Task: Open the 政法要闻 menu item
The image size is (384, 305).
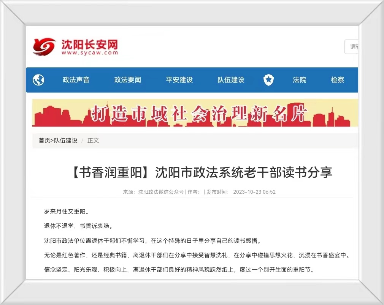Action: tap(128, 80)
